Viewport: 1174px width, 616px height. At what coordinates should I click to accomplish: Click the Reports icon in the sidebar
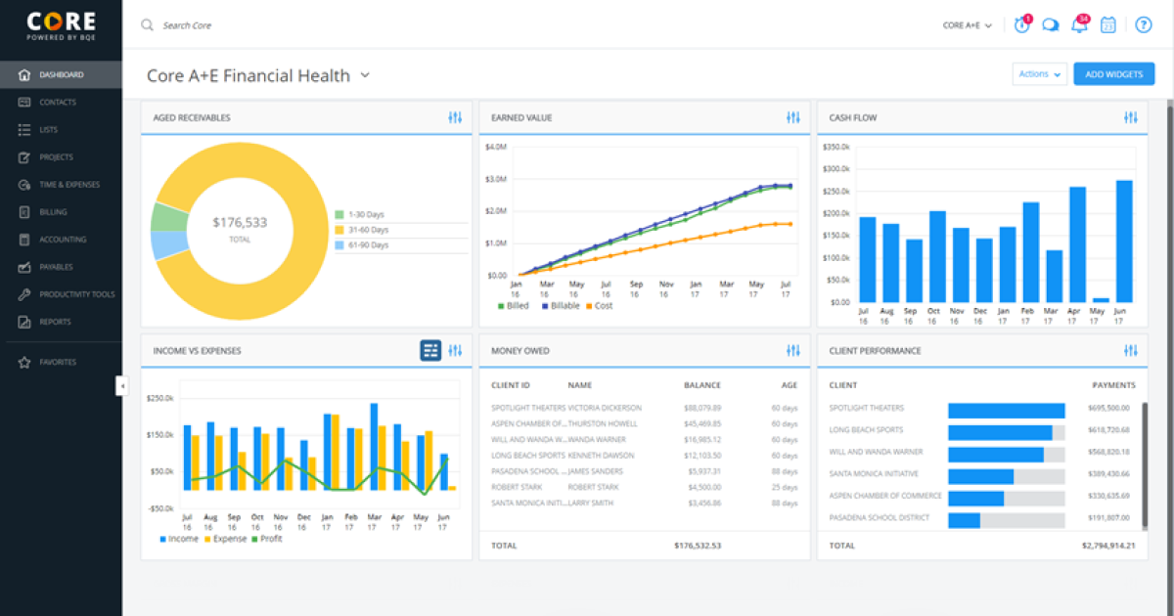[24, 322]
